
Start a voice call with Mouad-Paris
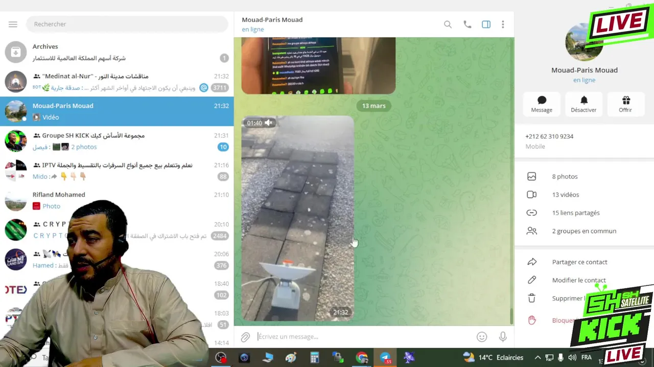467,24
